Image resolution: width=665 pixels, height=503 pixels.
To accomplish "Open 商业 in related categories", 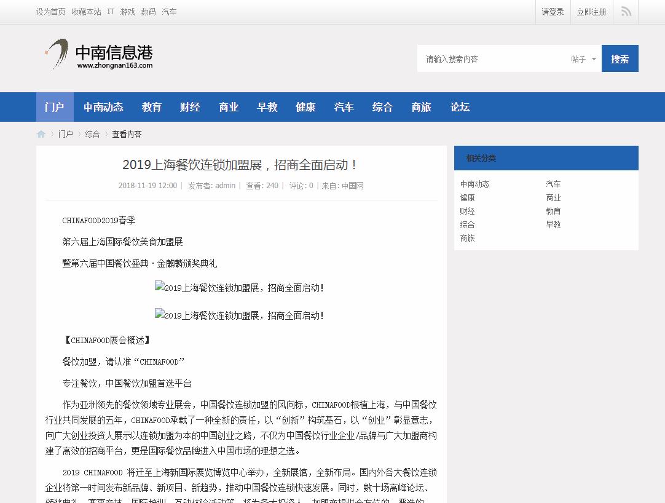I will coord(554,197).
